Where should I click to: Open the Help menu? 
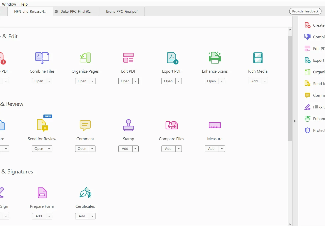pos(24,4)
